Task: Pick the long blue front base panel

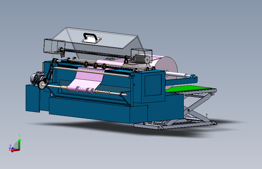Action: point(89,111)
